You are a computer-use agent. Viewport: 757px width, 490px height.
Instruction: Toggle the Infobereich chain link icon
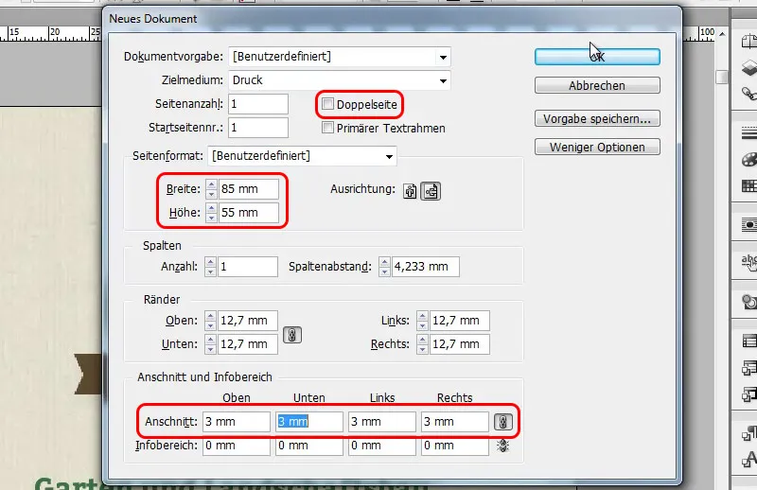click(503, 446)
